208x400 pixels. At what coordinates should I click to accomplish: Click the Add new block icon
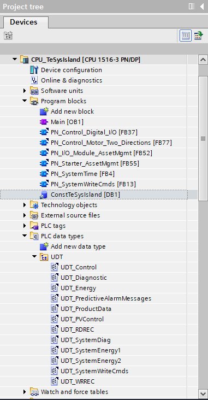click(x=44, y=111)
